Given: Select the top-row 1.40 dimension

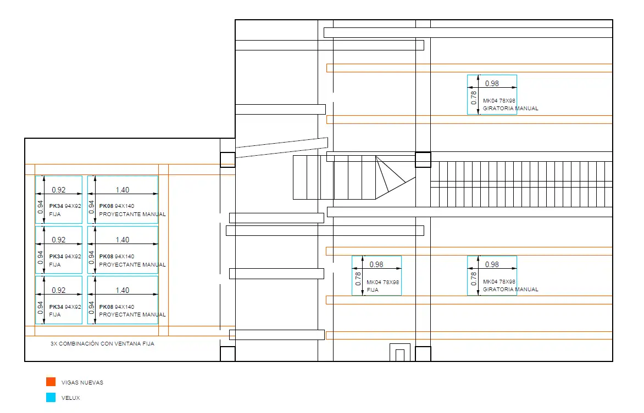Looking at the screenshot, I should click(123, 190).
